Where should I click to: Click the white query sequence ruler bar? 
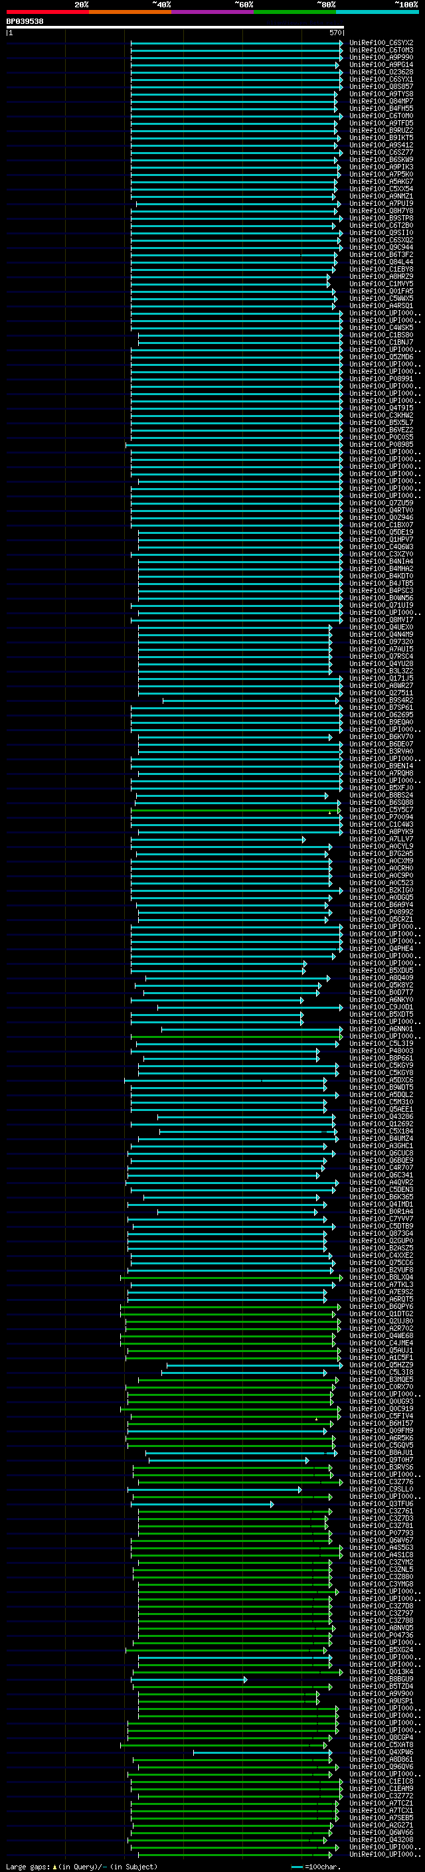[175, 27]
